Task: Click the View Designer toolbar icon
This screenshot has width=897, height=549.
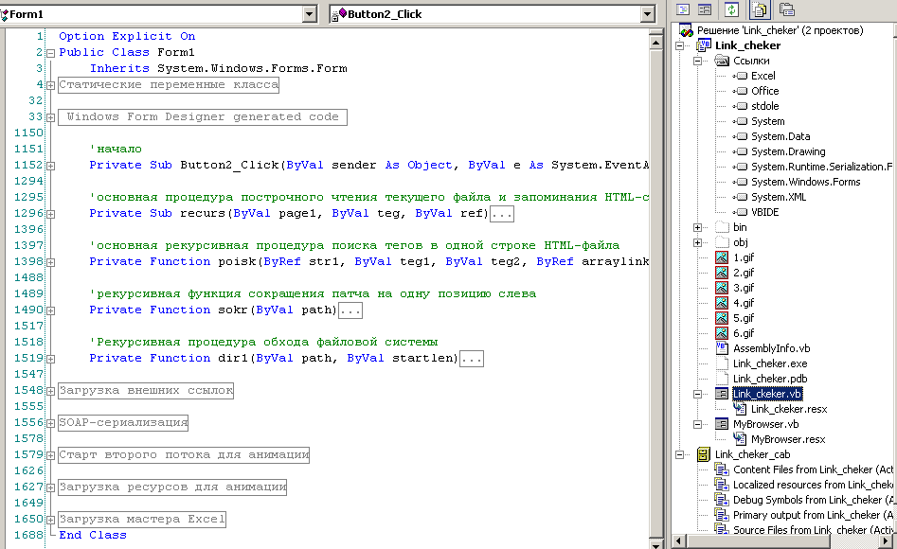Action: [705, 9]
